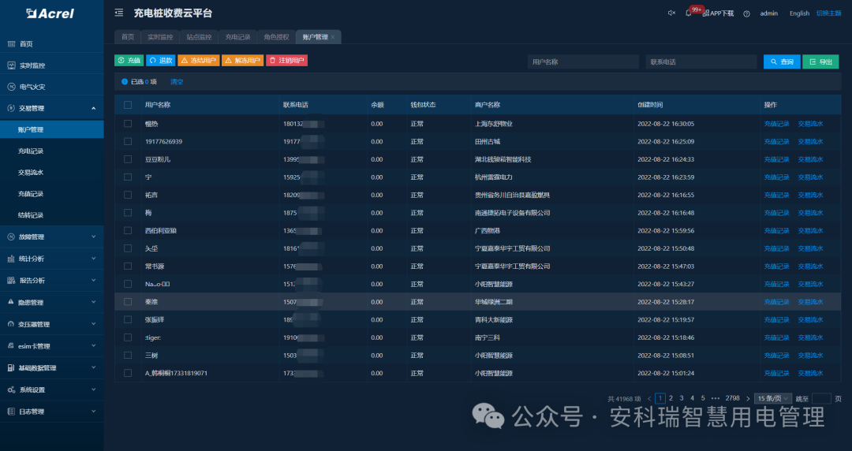This screenshot has width=852, height=451.
Task: Click the log icon beside 日志管理
Action: pyautogui.click(x=11, y=412)
